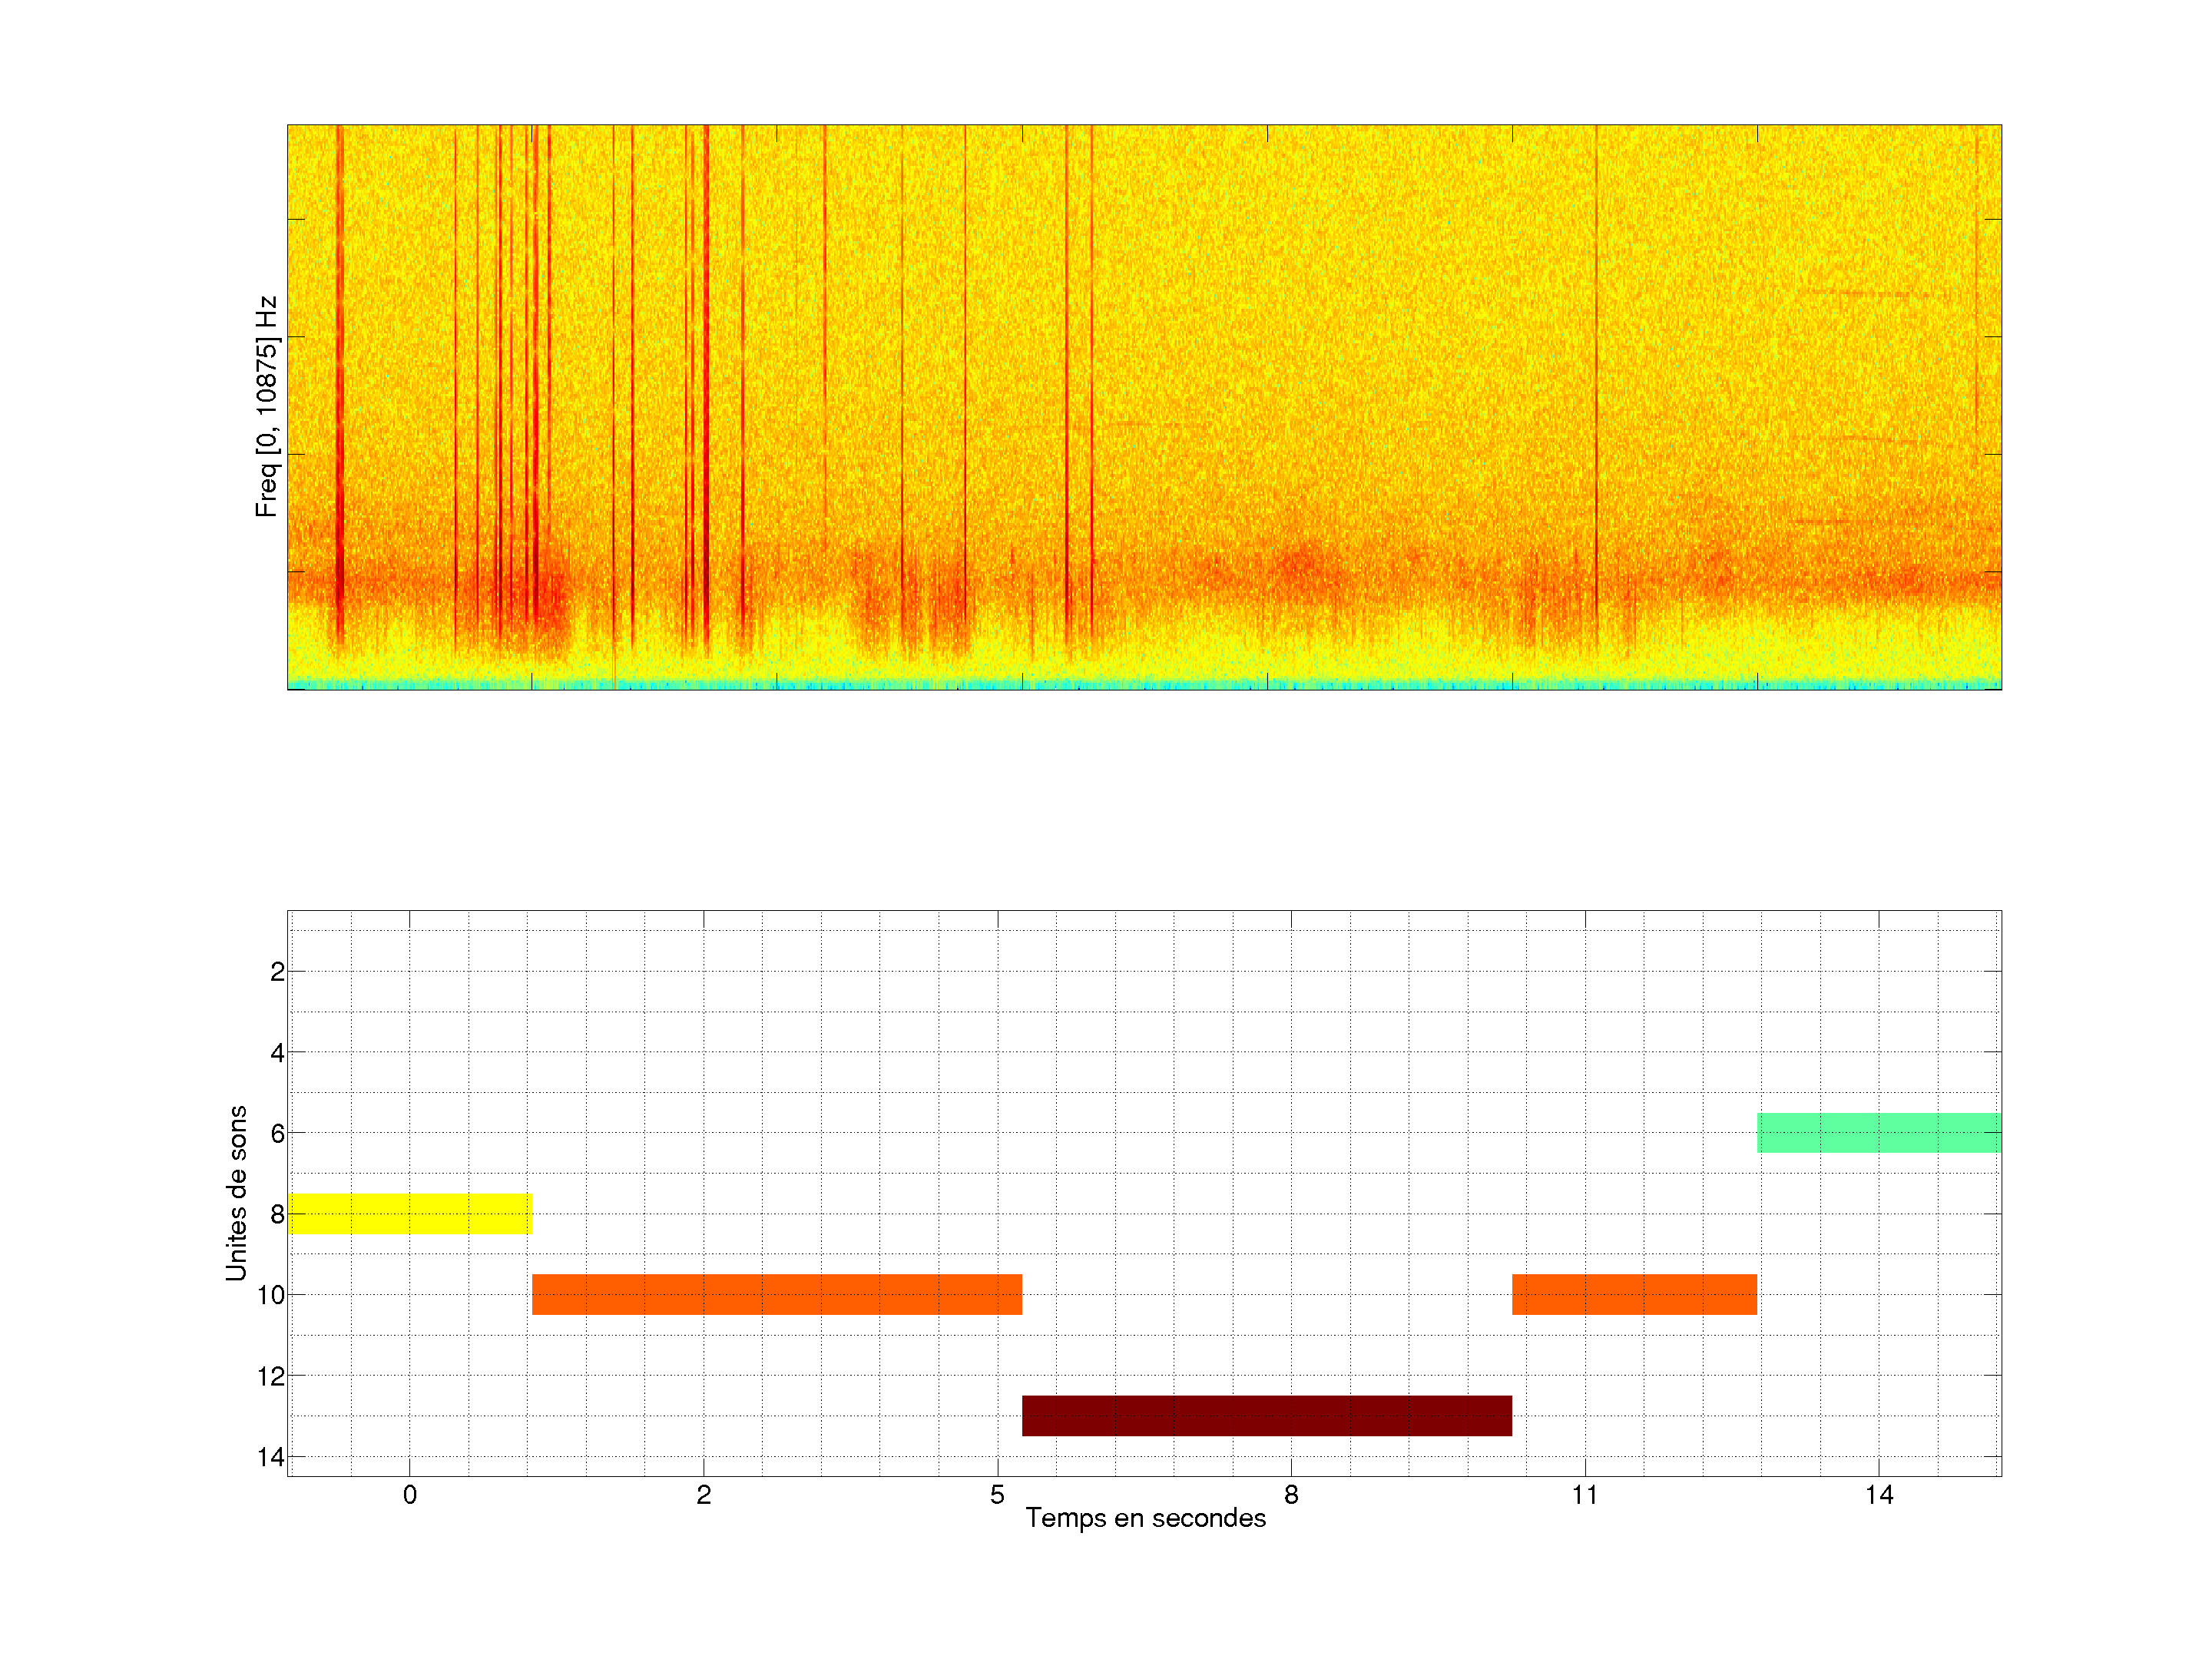The image size is (2212, 1659).
Task: Click the first orange bar at unit 10
Action: point(776,1294)
